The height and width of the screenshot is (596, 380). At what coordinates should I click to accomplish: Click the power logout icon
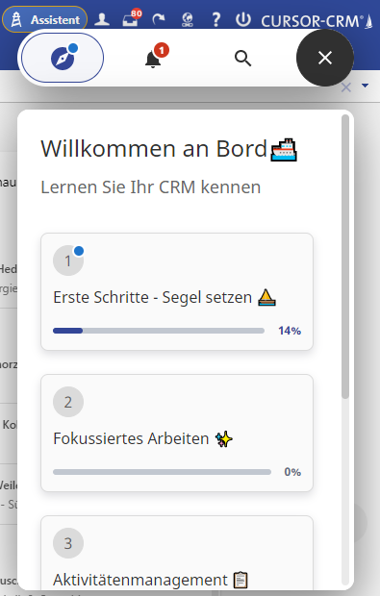(243, 19)
